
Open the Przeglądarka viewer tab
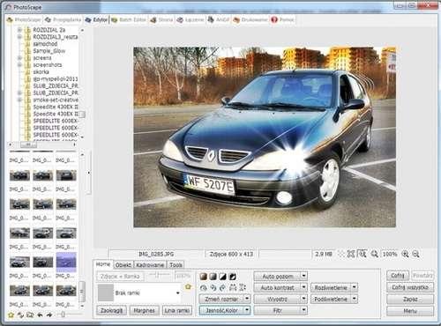click(63, 19)
